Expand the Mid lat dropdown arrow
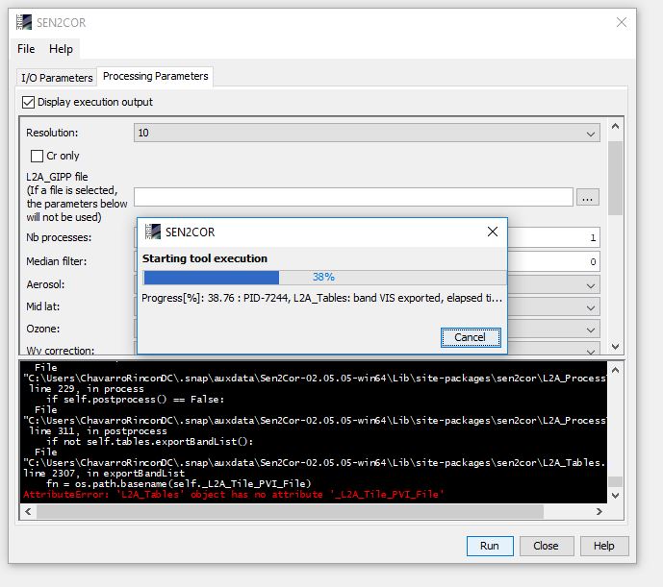Screen dimensions: 663x587 tap(591, 307)
